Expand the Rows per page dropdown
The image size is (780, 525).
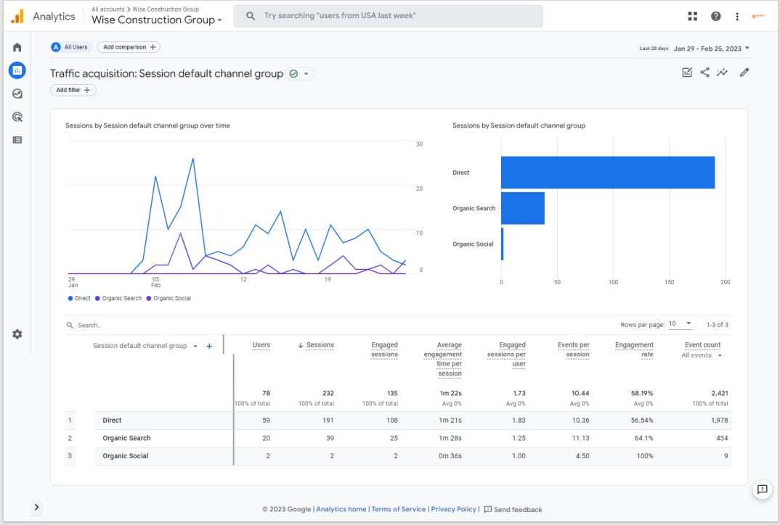[x=681, y=324]
